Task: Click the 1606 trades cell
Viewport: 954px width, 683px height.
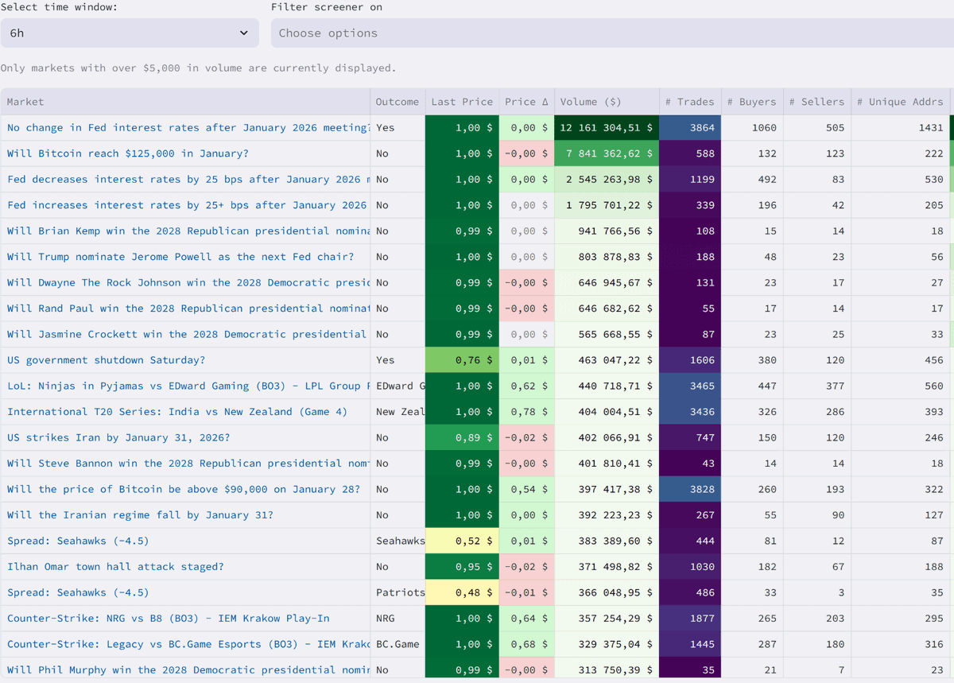Action: click(x=690, y=360)
